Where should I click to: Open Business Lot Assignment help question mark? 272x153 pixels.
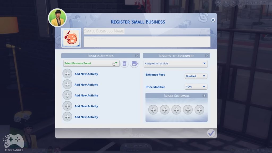[207, 56]
